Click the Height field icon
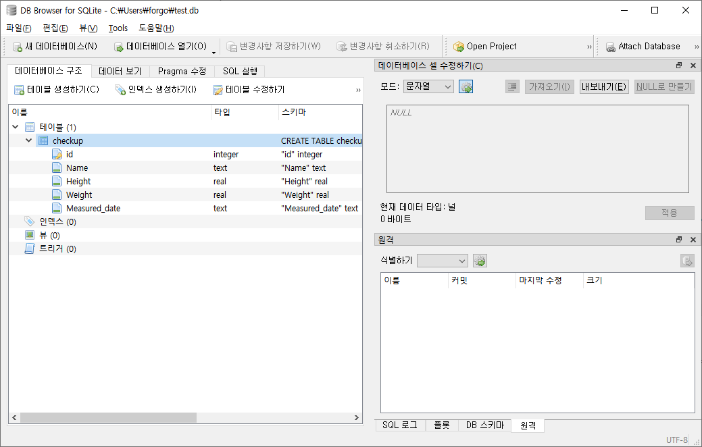Viewport: 702px width, 447px height. pyautogui.click(x=57, y=181)
